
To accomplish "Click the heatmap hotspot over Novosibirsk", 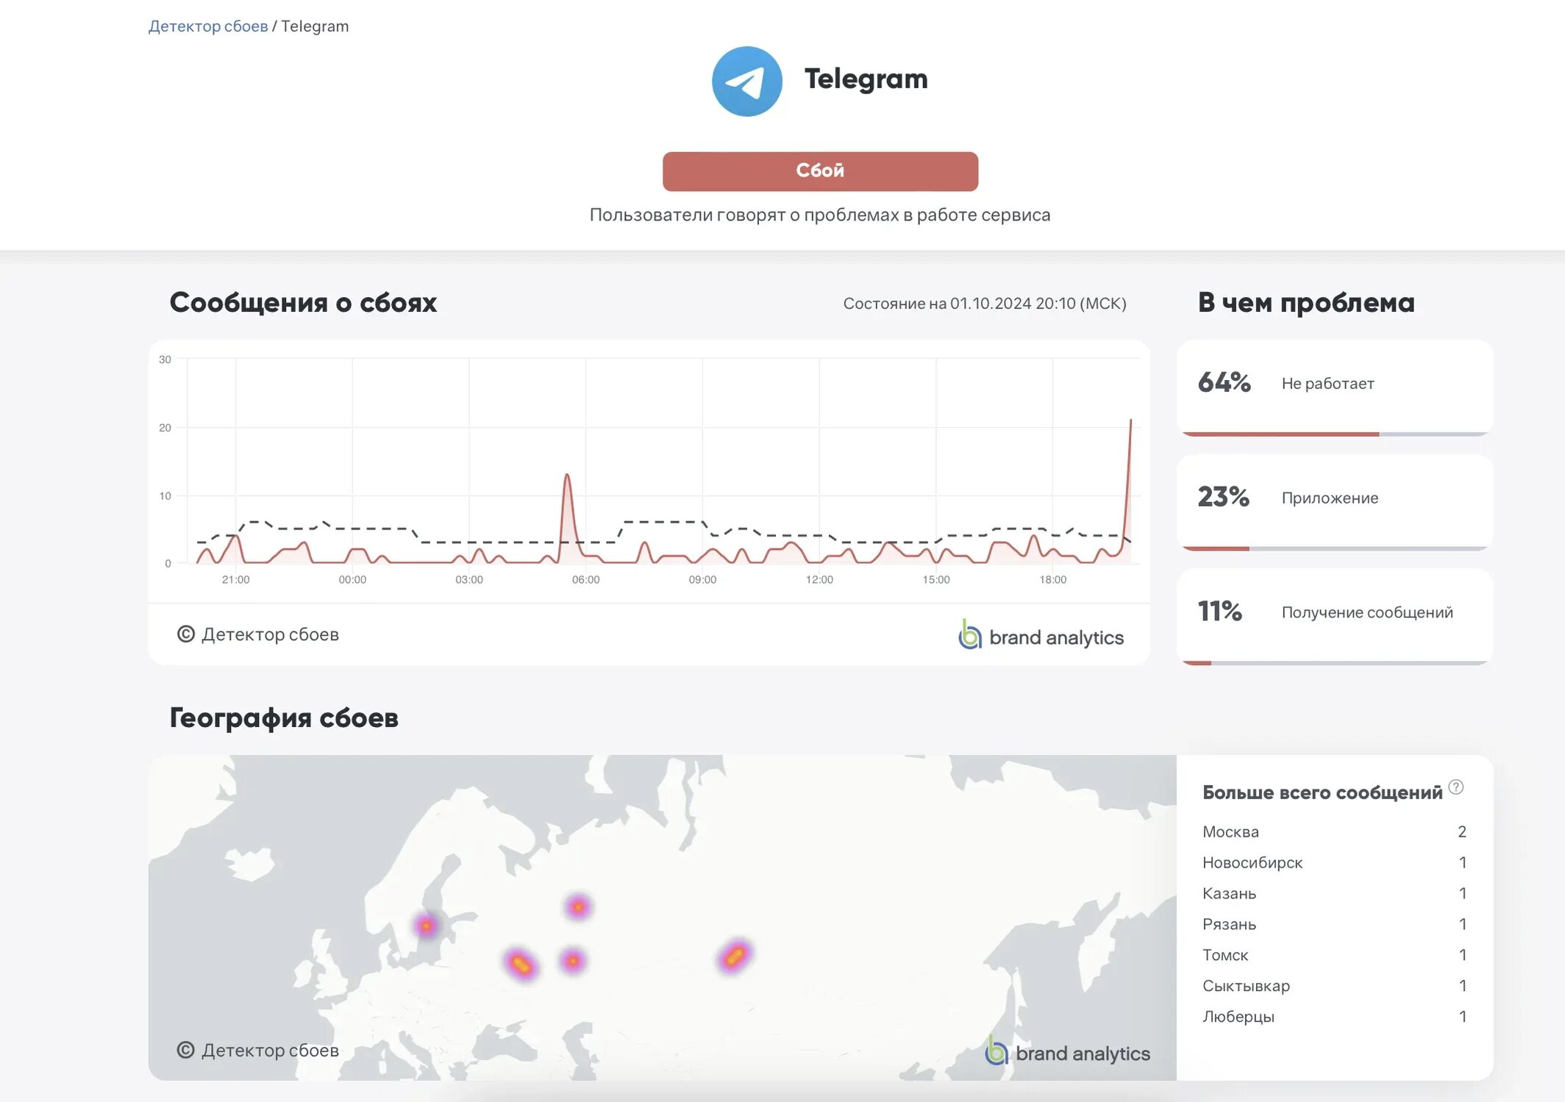I will coord(734,956).
